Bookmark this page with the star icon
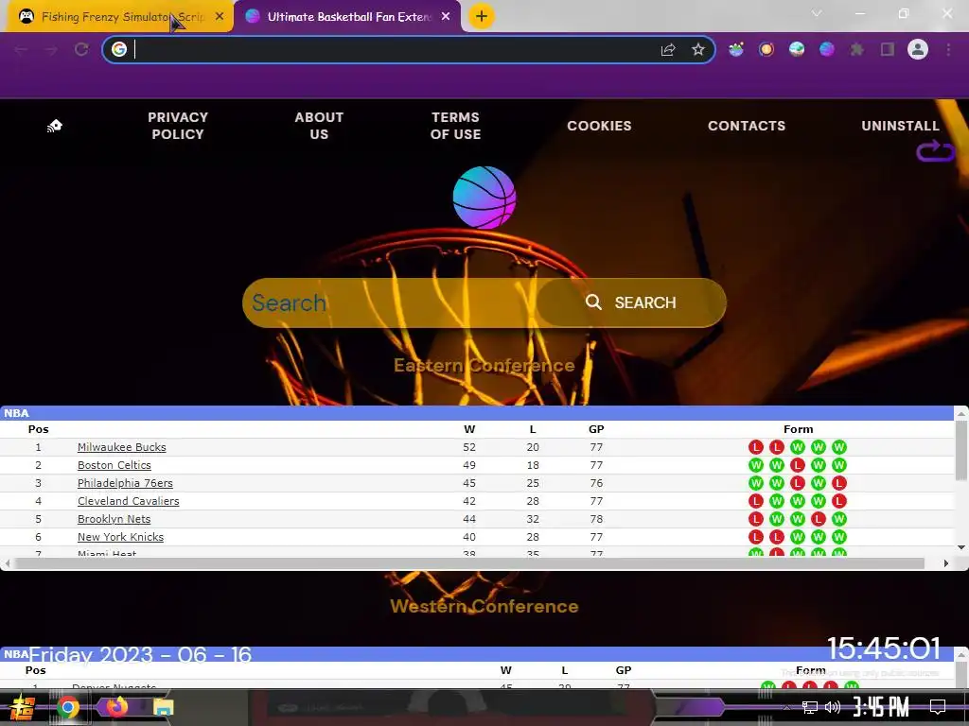Viewport: 969px width, 726px height. click(698, 49)
